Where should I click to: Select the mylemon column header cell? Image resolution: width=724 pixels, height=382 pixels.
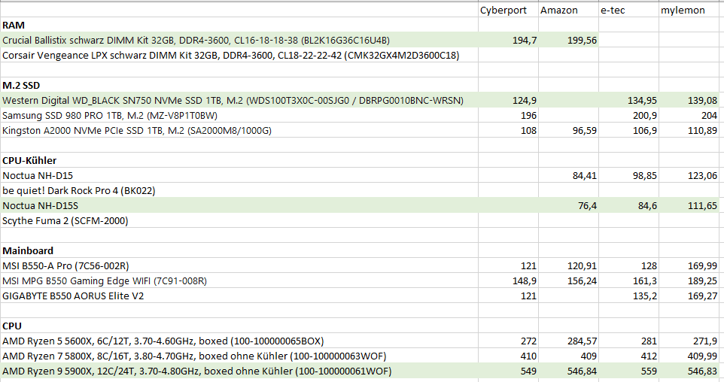pyautogui.click(x=689, y=10)
